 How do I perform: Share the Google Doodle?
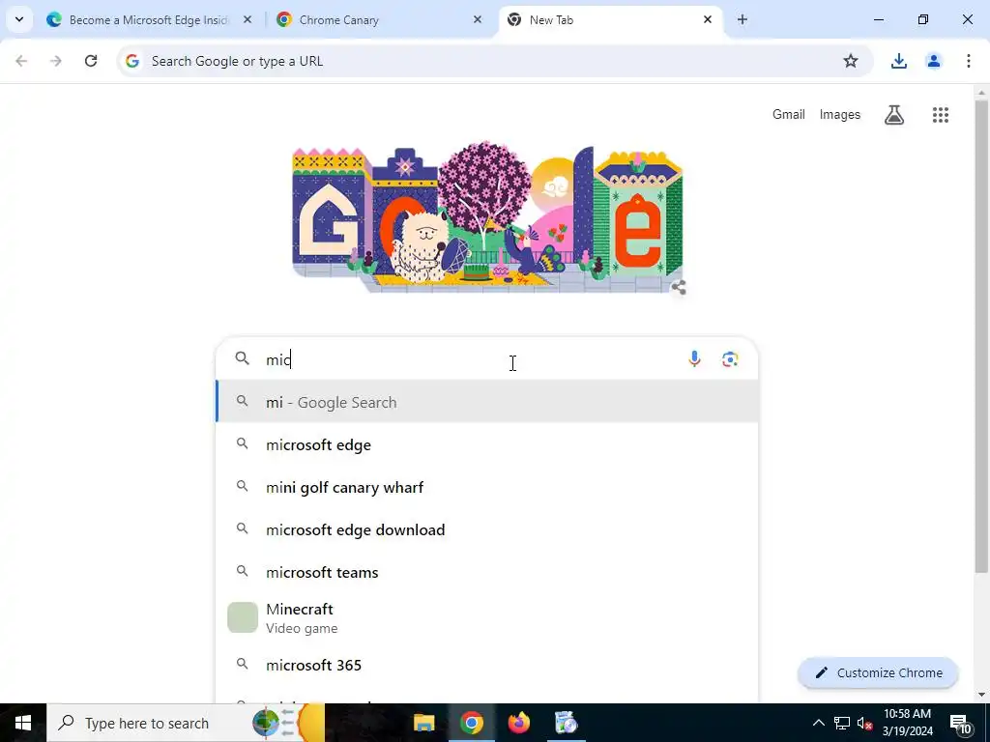point(679,288)
